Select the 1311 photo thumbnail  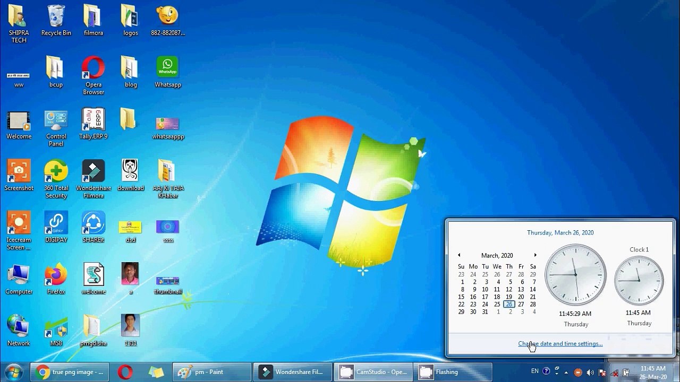[x=130, y=330]
